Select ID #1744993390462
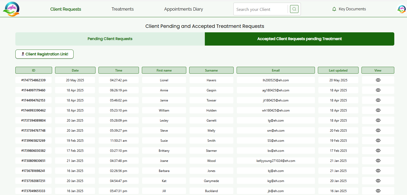This screenshot has height=195, width=407. click(33, 110)
